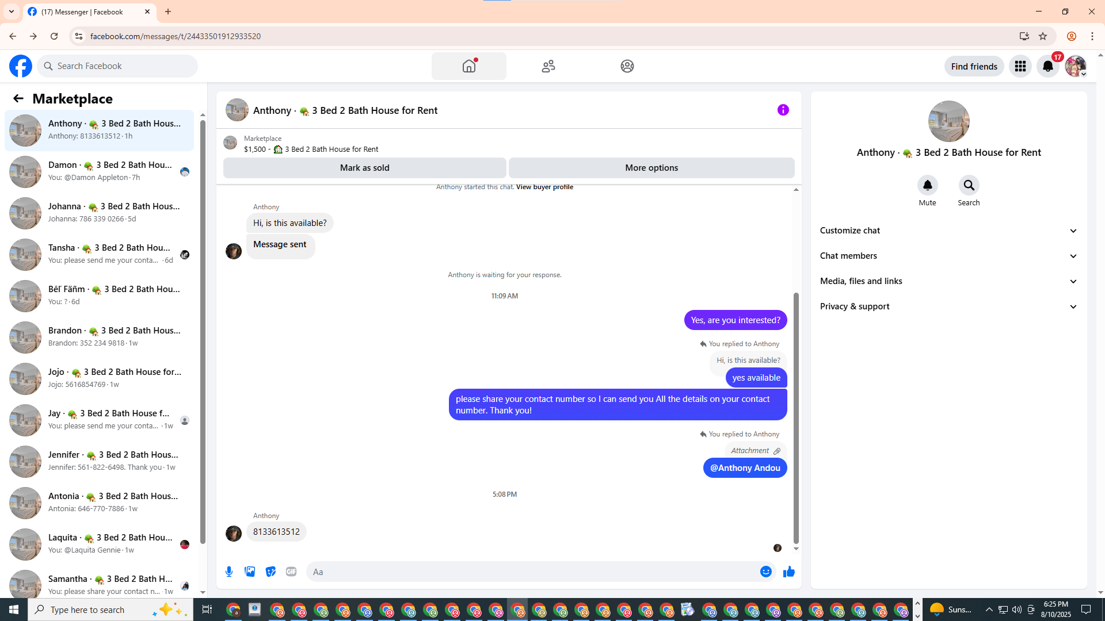Attach a photo using the image icon
This screenshot has width=1105, height=621.
click(x=250, y=572)
